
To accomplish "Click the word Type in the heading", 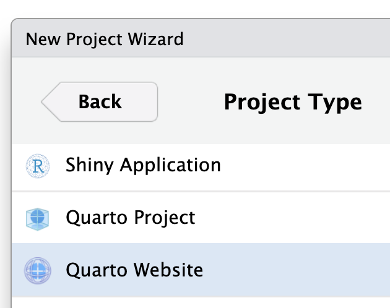I will click(335, 103).
